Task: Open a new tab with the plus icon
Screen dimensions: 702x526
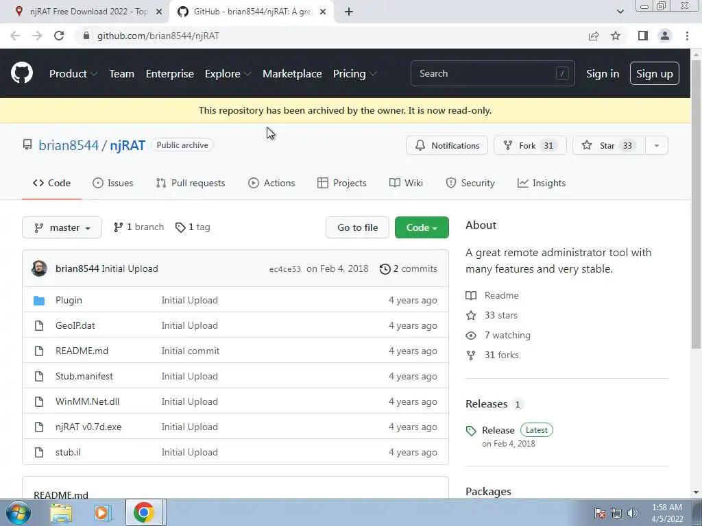Action: point(349,12)
